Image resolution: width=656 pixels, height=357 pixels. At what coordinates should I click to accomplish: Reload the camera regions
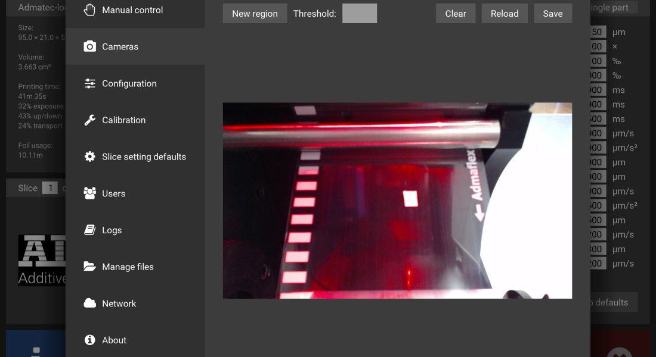505,14
